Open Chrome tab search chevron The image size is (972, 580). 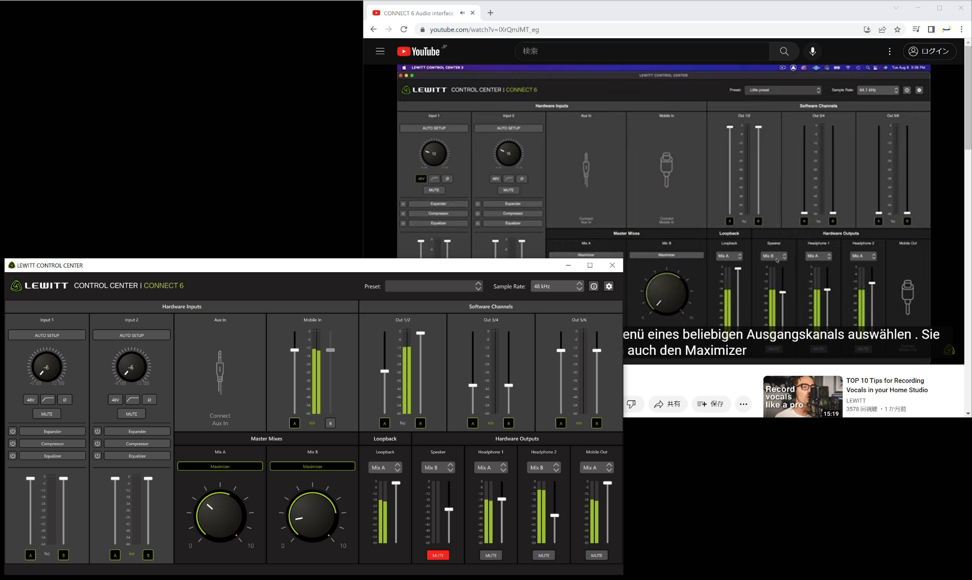[x=896, y=8]
